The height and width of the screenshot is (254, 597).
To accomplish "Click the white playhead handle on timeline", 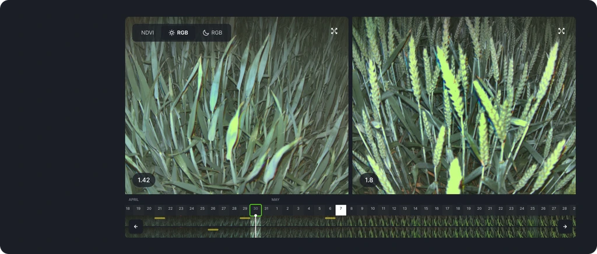I will (x=255, y=216).
